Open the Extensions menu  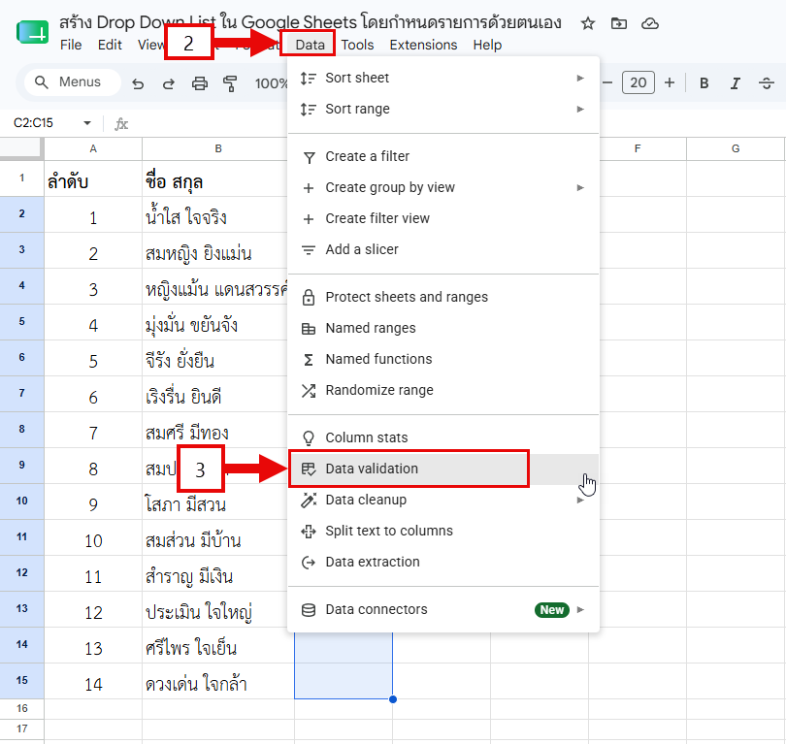point(423,45)
